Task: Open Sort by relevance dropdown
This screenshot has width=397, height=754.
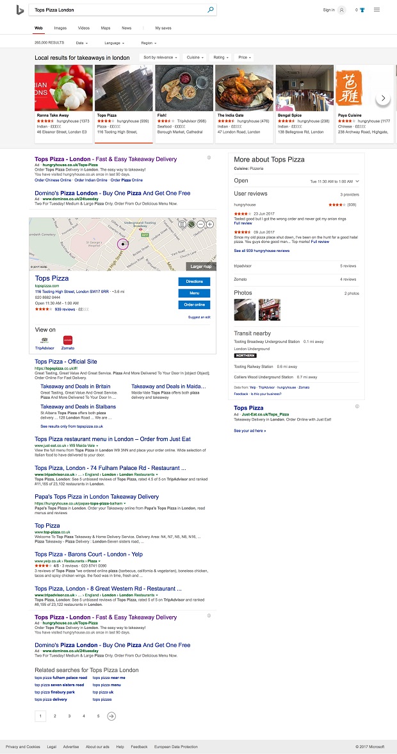Action: click(160, 57)
